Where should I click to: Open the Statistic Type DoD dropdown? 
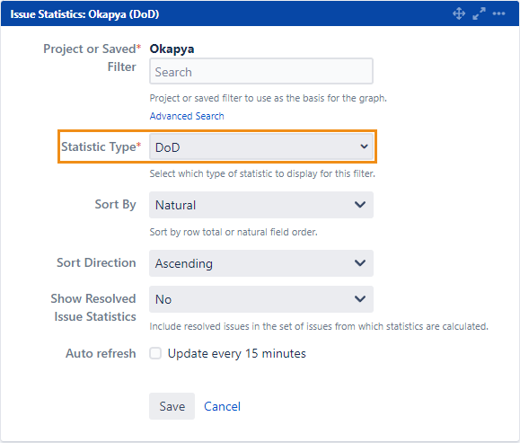[x=261, y=146]
